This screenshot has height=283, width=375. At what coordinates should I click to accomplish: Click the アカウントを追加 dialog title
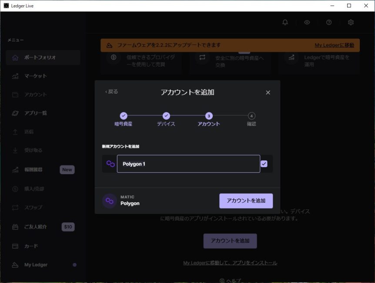pyautogui.click(x=187, y=92)
